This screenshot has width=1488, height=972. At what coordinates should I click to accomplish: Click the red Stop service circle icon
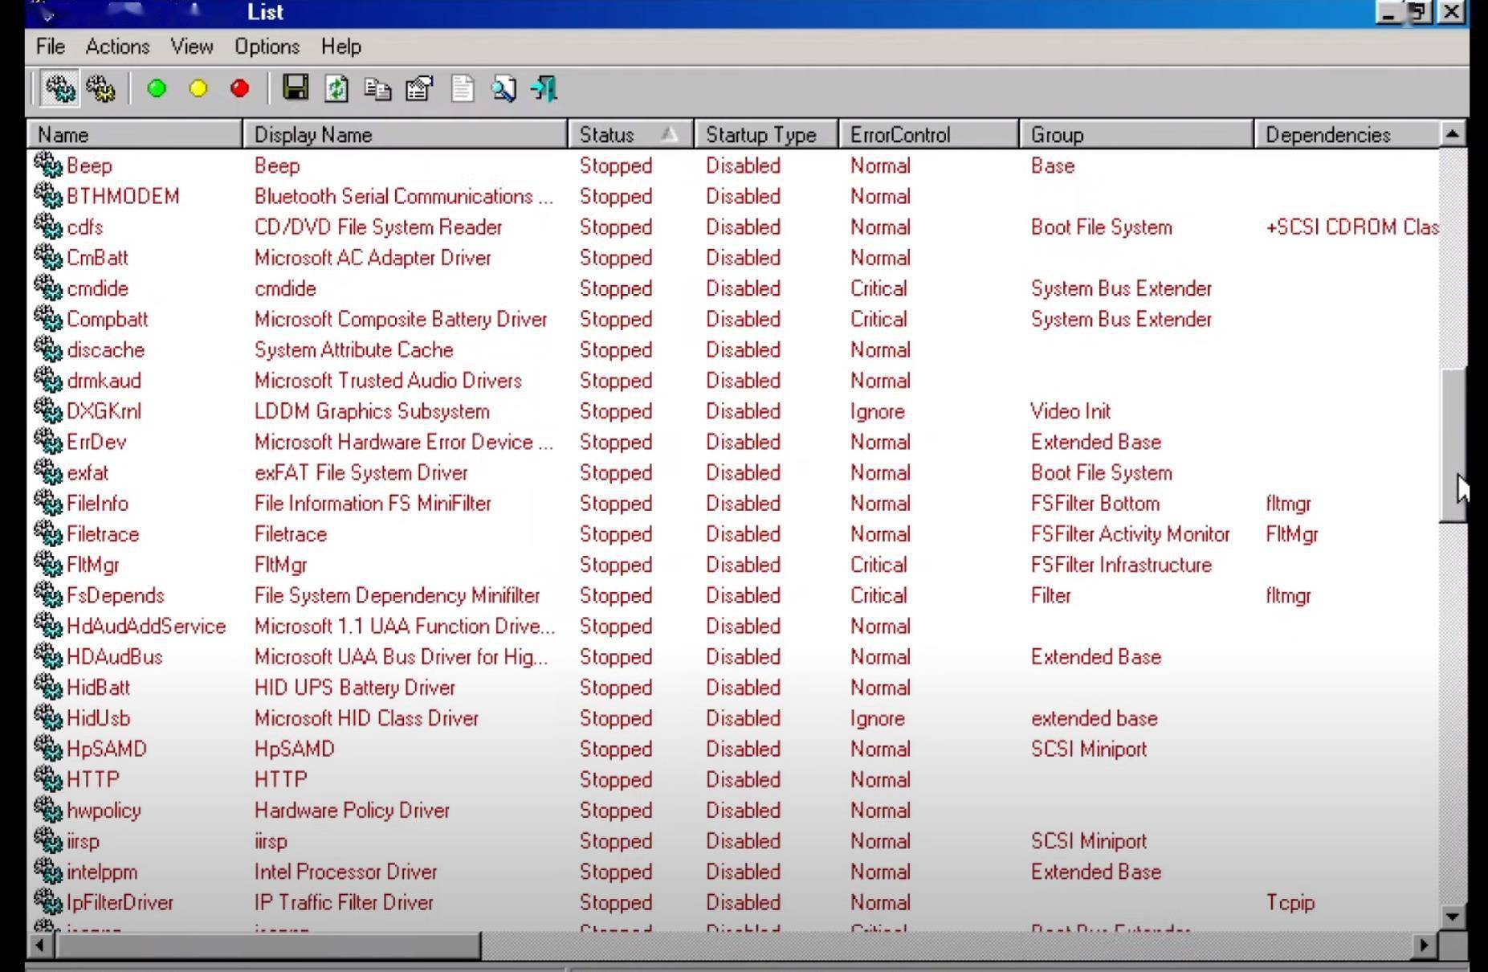point(239,89)
